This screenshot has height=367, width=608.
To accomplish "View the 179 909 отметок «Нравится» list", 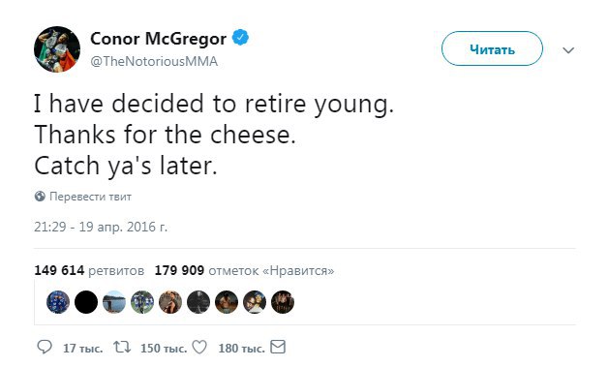I will (244, 270).
